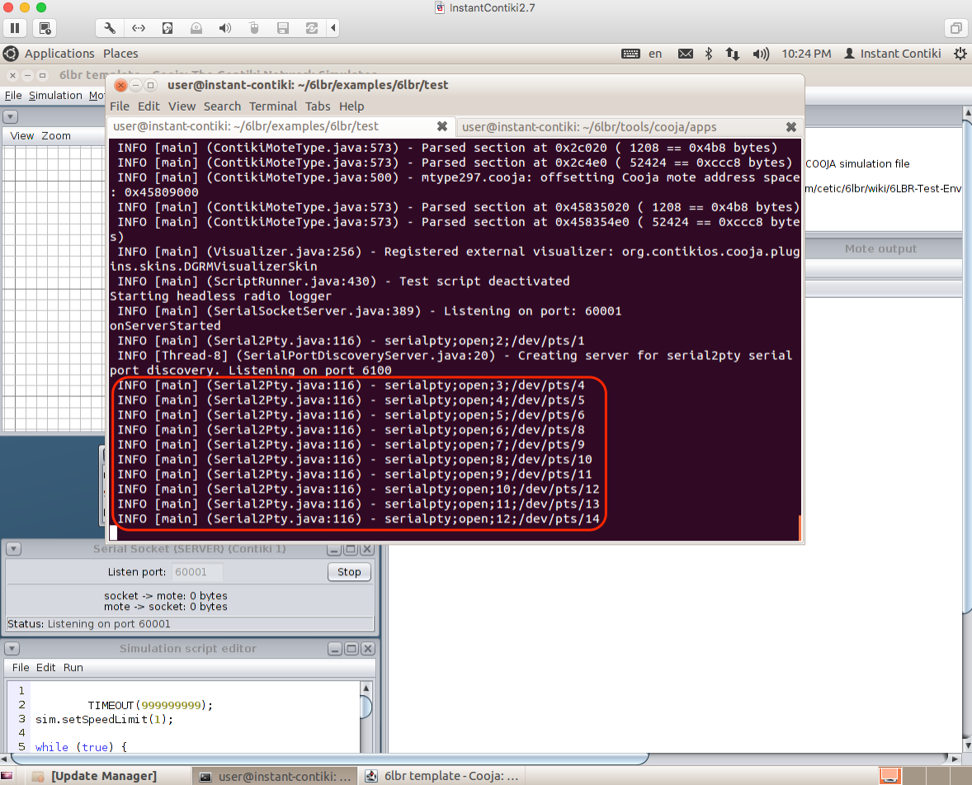Open the session power gear menu

960,54
